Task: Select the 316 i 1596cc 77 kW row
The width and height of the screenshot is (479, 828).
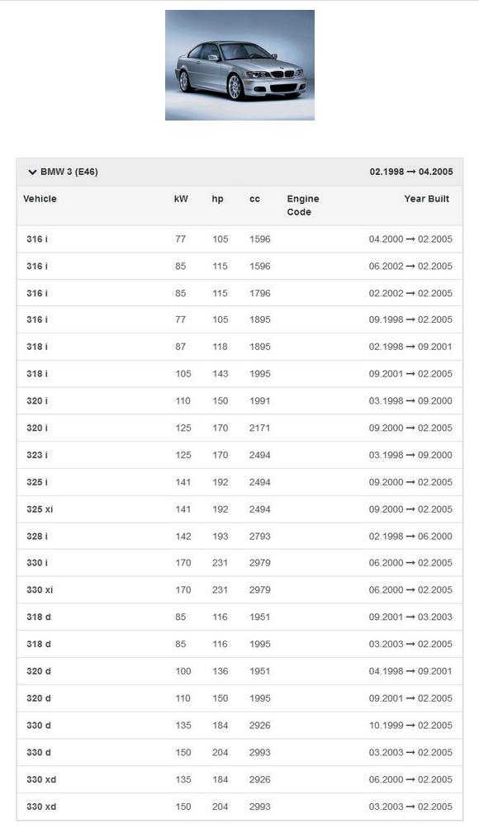Action: point(239,239)
